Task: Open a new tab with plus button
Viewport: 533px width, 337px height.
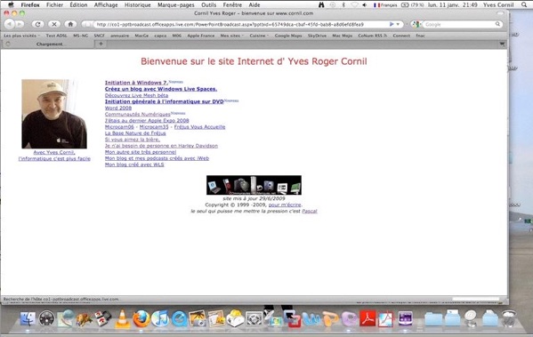Action: coord(101,44)
